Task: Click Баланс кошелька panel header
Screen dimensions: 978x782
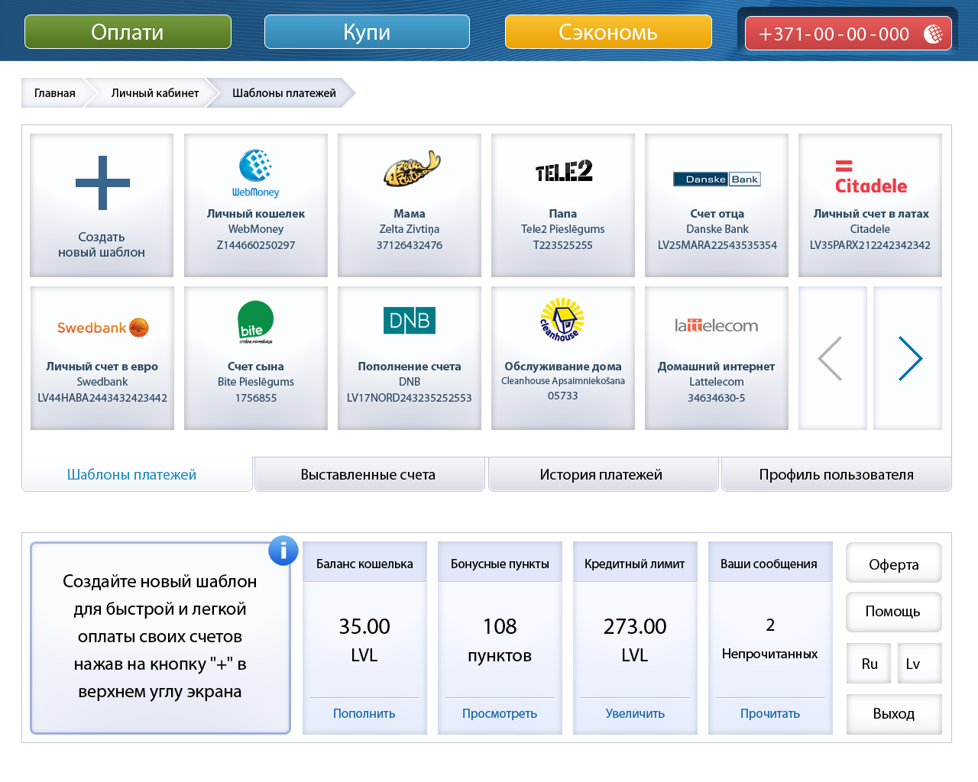Action: [364, 564]
